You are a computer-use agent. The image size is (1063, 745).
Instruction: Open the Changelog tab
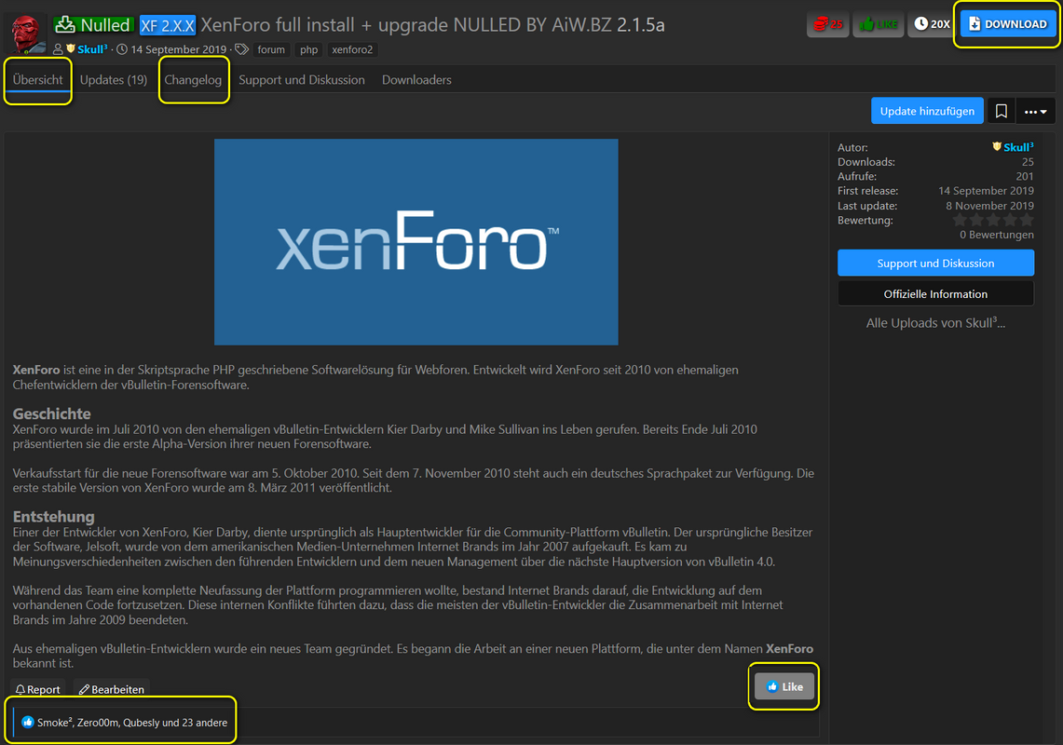pyautogui.click(x=193, y=80)
